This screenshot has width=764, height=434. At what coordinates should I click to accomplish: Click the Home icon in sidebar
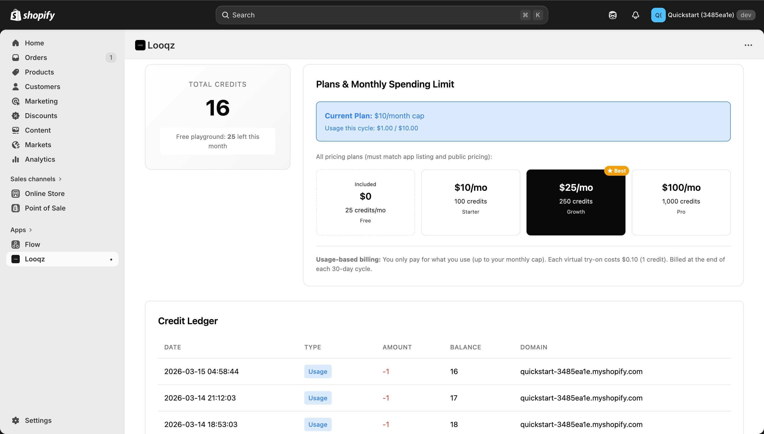coord(16,43)
